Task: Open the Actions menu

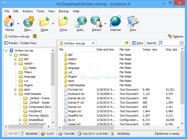Action: point(28,11)
